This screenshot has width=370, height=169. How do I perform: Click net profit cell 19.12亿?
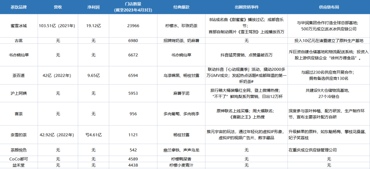click(x=94, y=26)
